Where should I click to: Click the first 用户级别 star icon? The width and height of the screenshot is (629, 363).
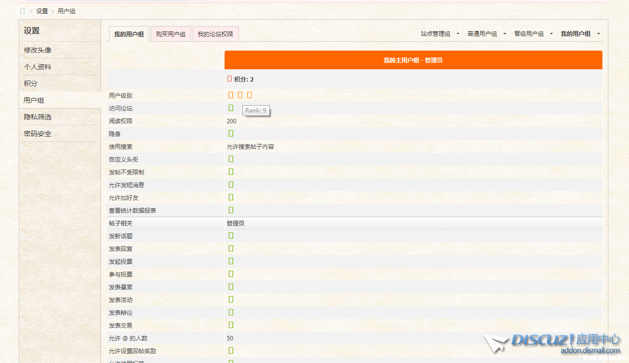[x=231, y=95]
